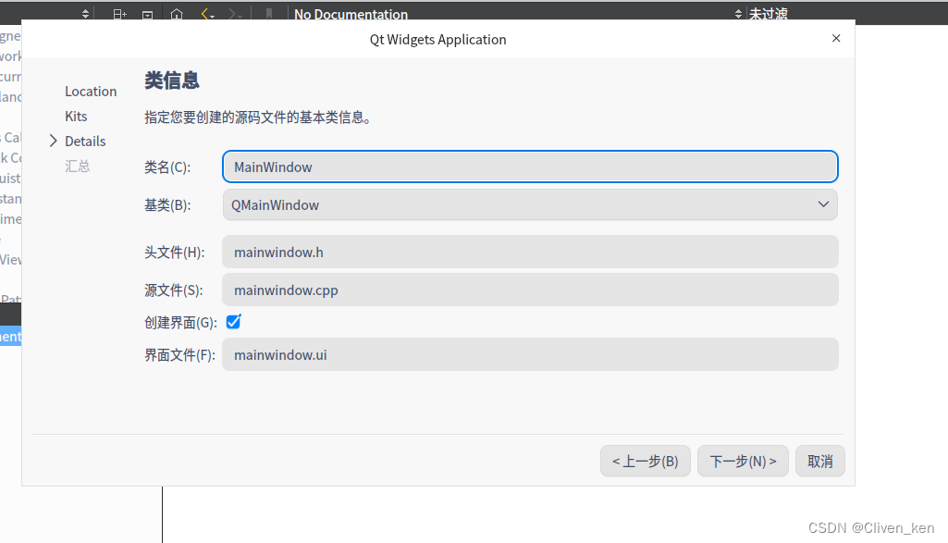Proceed with the 下一步(N) button
948x543 pixels.
click(743, 462)
